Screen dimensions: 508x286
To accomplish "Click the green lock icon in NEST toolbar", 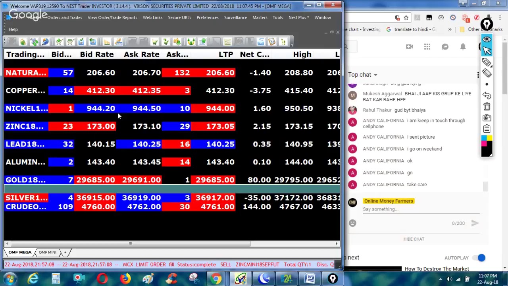I will point(23,42).
